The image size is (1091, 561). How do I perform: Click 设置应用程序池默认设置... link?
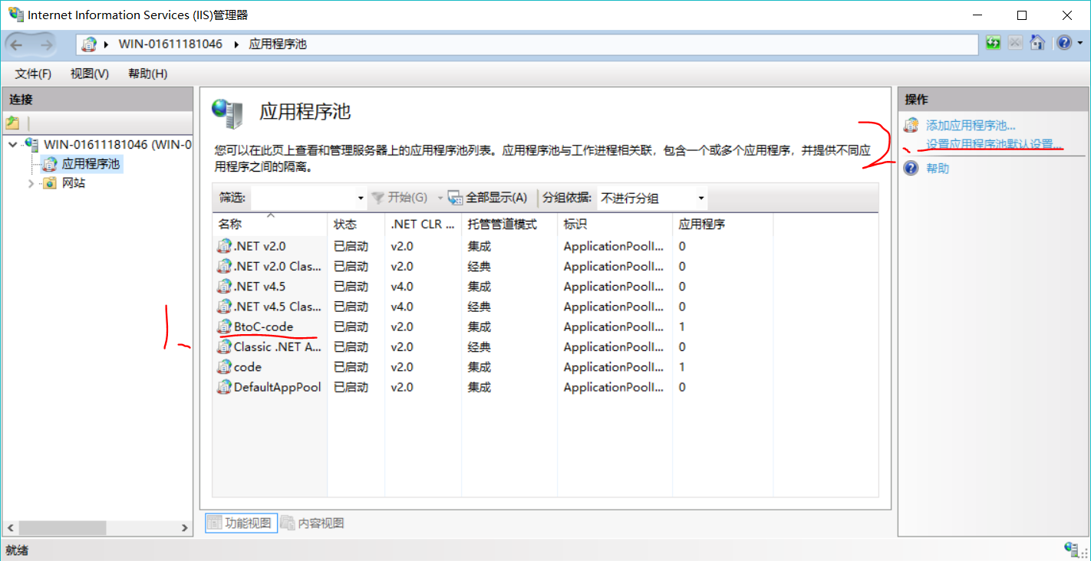pyautogui.click(x=994, y=144)
